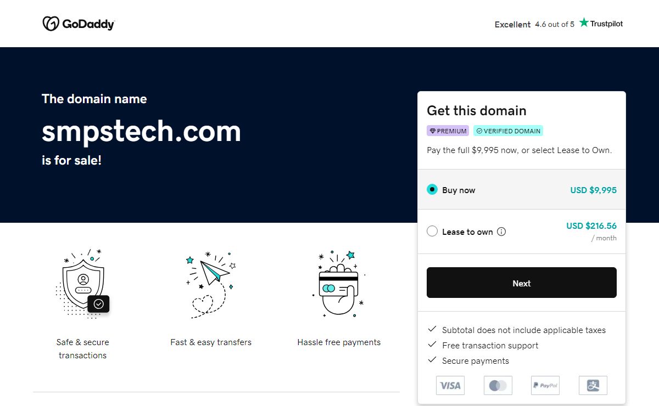Click the USD $216.56 monthly lease price
659x406 pixels.
(591, 226)
